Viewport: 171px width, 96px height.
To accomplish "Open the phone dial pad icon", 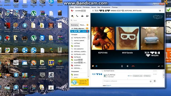I will click(x=77, y=16).
